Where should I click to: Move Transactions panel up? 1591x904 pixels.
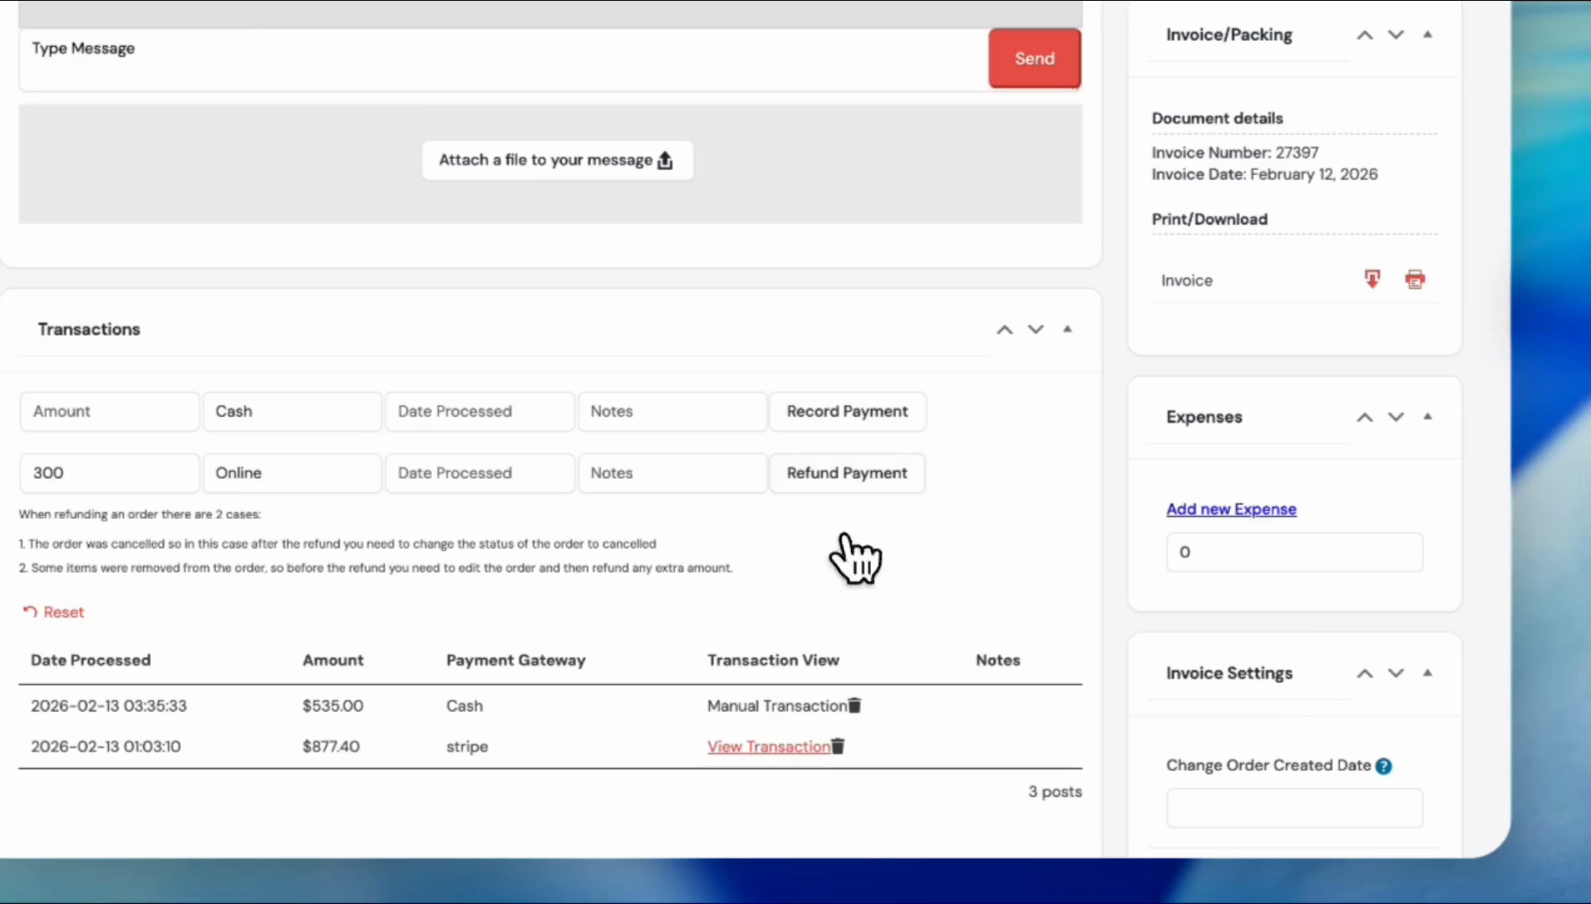point(1004,330)
